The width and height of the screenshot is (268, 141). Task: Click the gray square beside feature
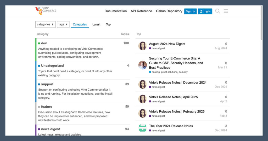pyautogui.click(x=39, y=107)
